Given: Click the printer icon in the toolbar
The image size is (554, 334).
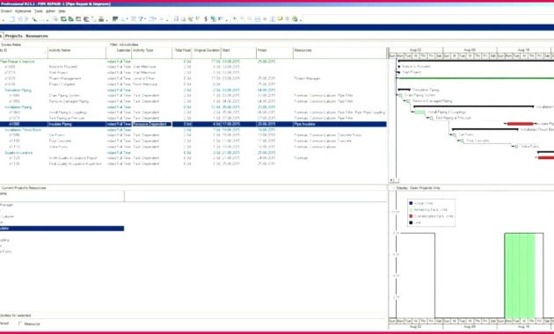Looking at the screenshot, I should [x=101, y=19].
